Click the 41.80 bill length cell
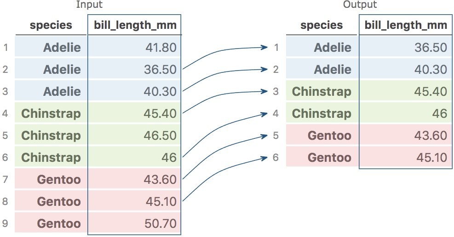454x237 pixels. (x=160, y=48)
